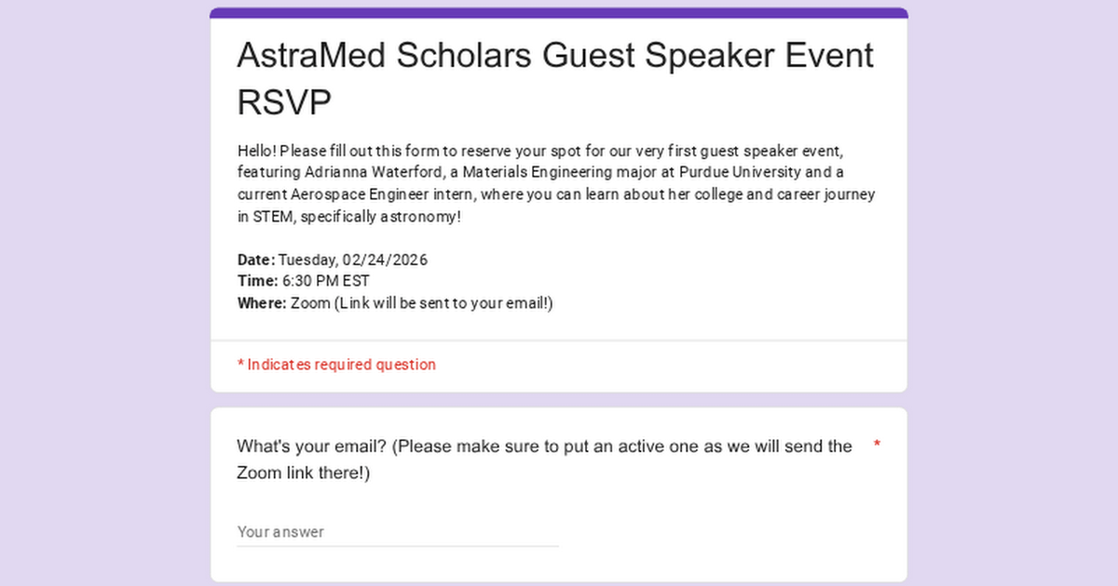Viewport: 1118px width, 586px height.
Task: Click the "Your answer" email input field
Action: [398, 532]
